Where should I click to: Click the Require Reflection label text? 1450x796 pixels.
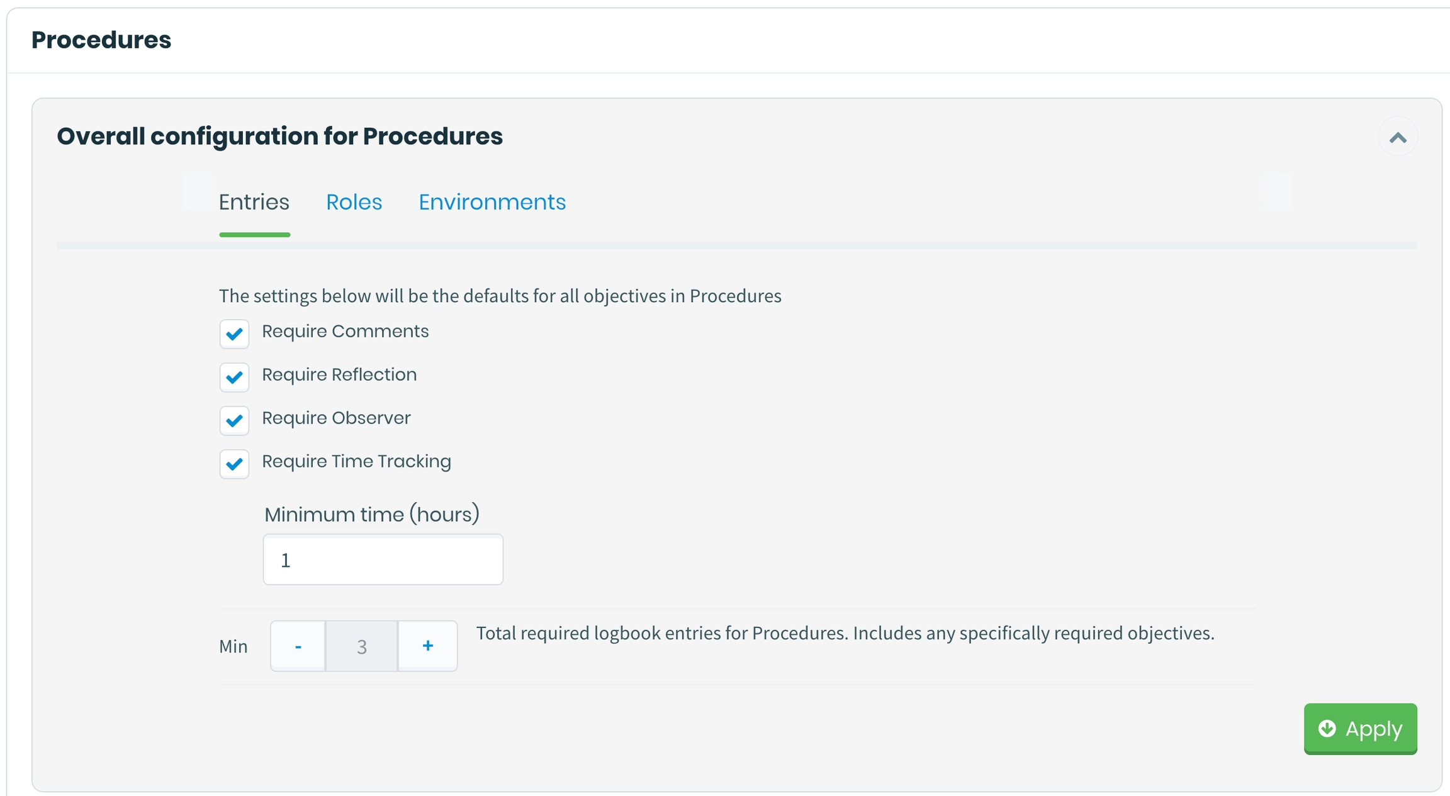(x=339, y=375)
